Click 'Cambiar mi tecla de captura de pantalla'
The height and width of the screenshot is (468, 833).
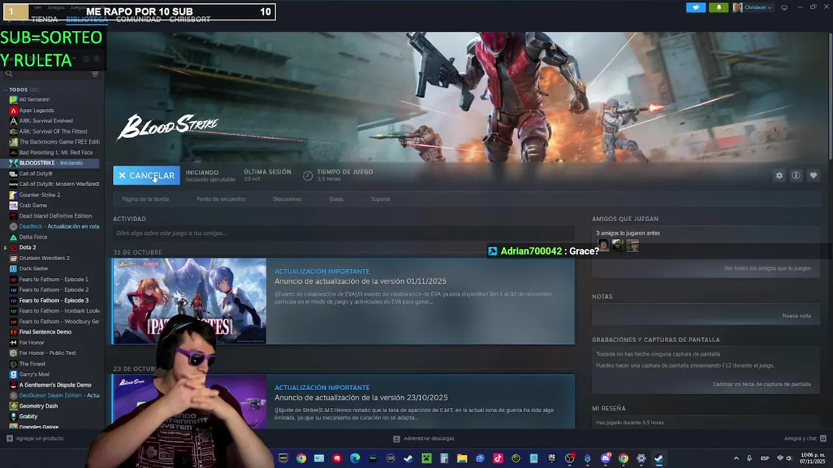click(x=761, y=384)
